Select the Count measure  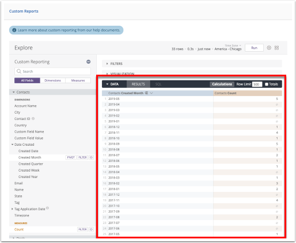19,229
